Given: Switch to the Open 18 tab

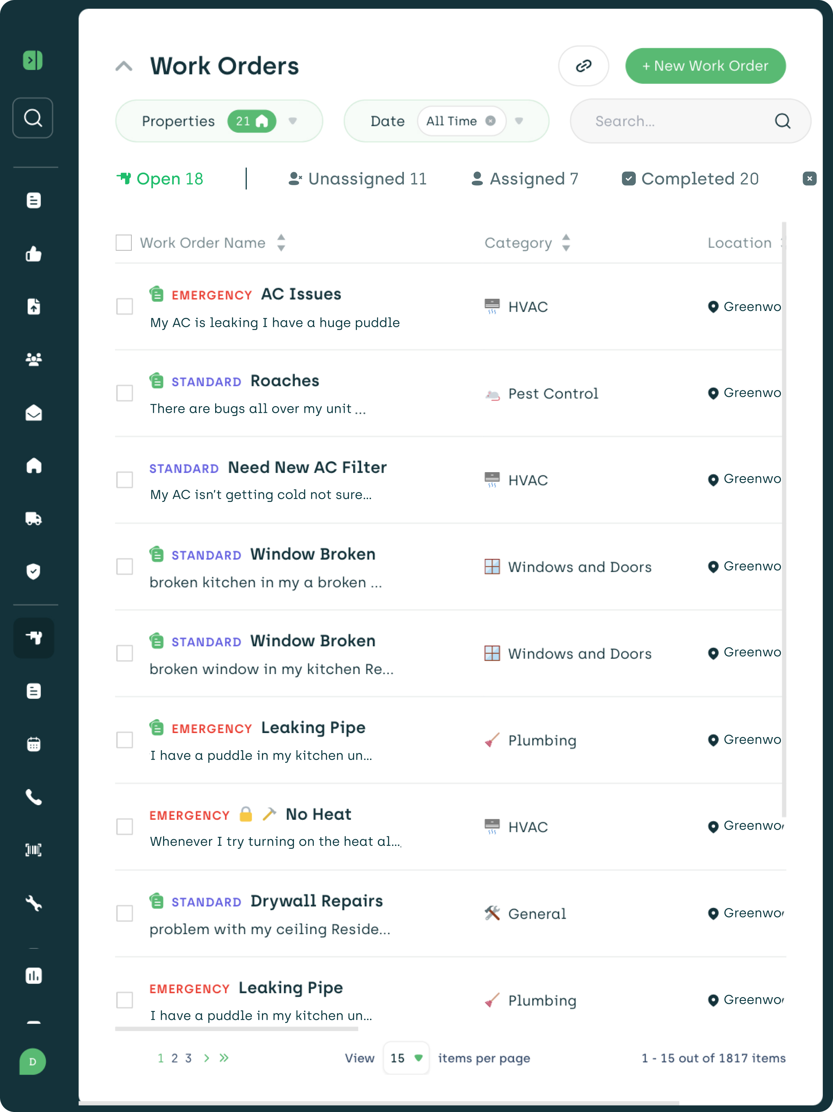Looking at the screenshot, I should pyautogui.click(x=160, y=179).
